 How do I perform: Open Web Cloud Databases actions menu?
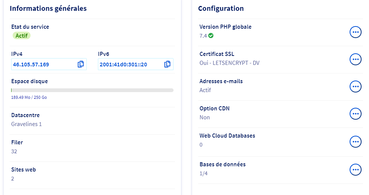pyautogui.click(x=356, y=141)
